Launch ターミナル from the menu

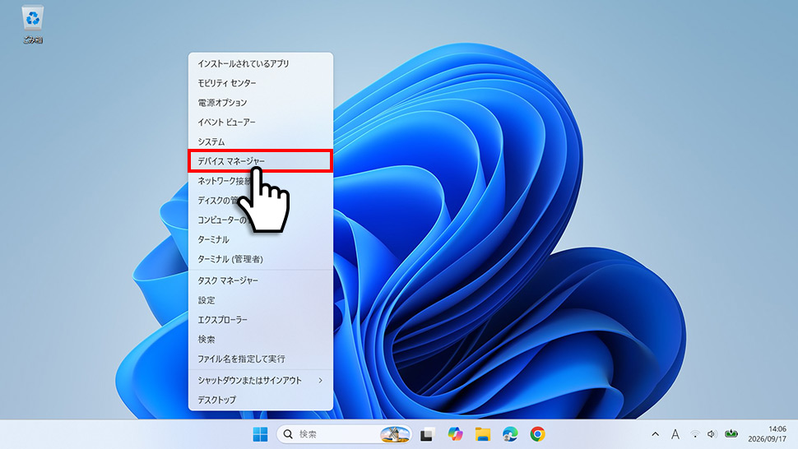[x=261, y=239]
